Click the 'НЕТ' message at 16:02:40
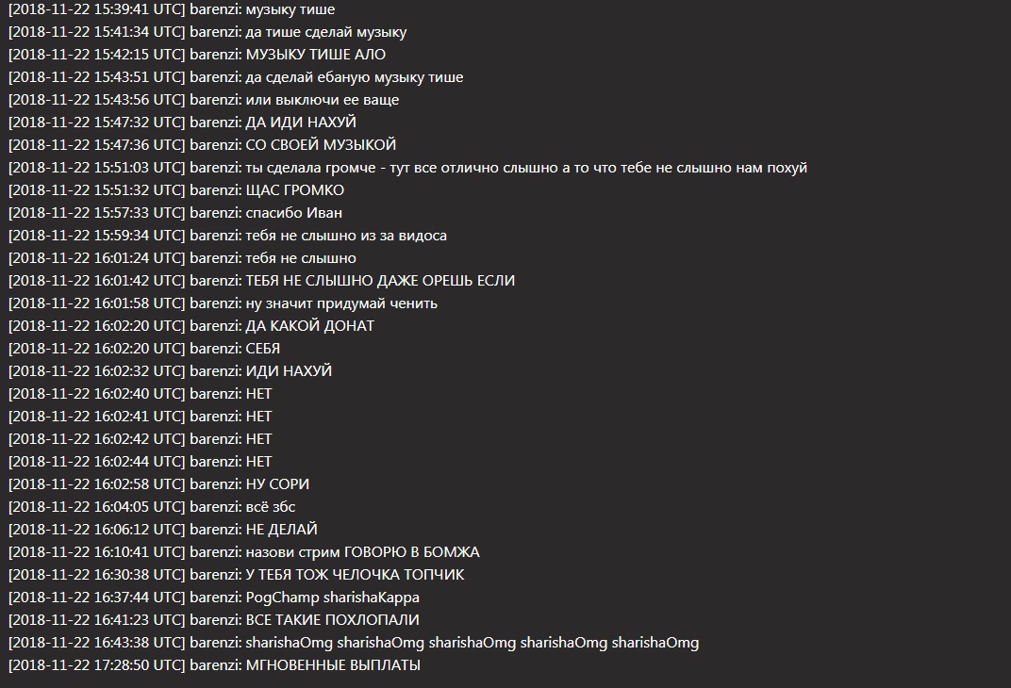 tap(259, 394)
